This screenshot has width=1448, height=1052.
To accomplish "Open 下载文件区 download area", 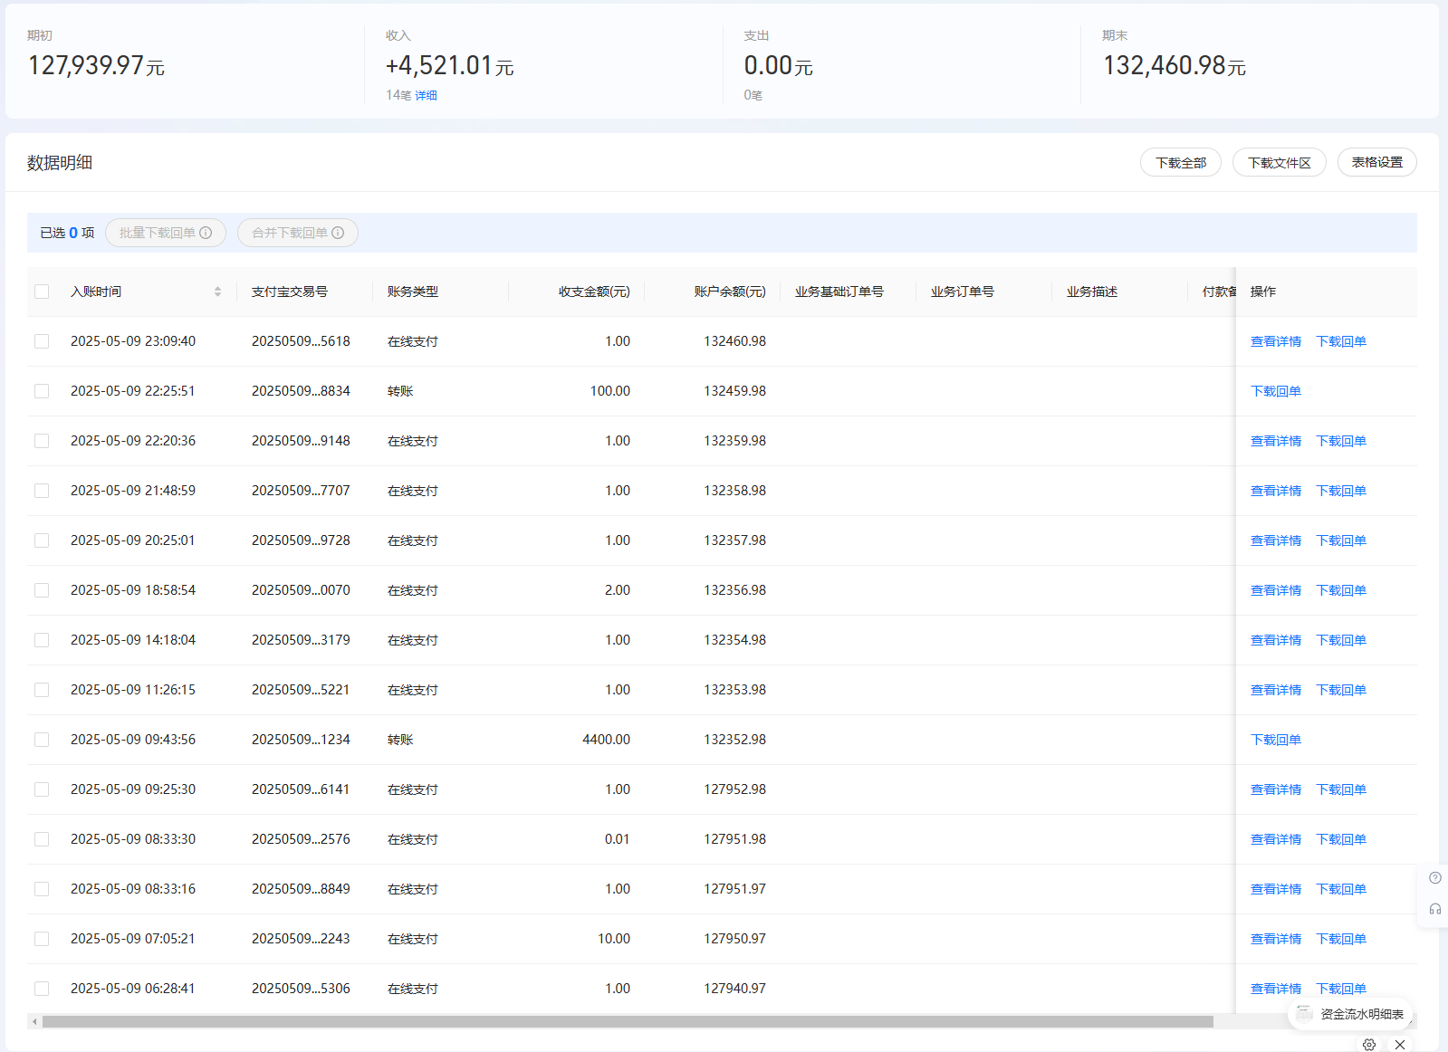I will (x=1279, y=163).
